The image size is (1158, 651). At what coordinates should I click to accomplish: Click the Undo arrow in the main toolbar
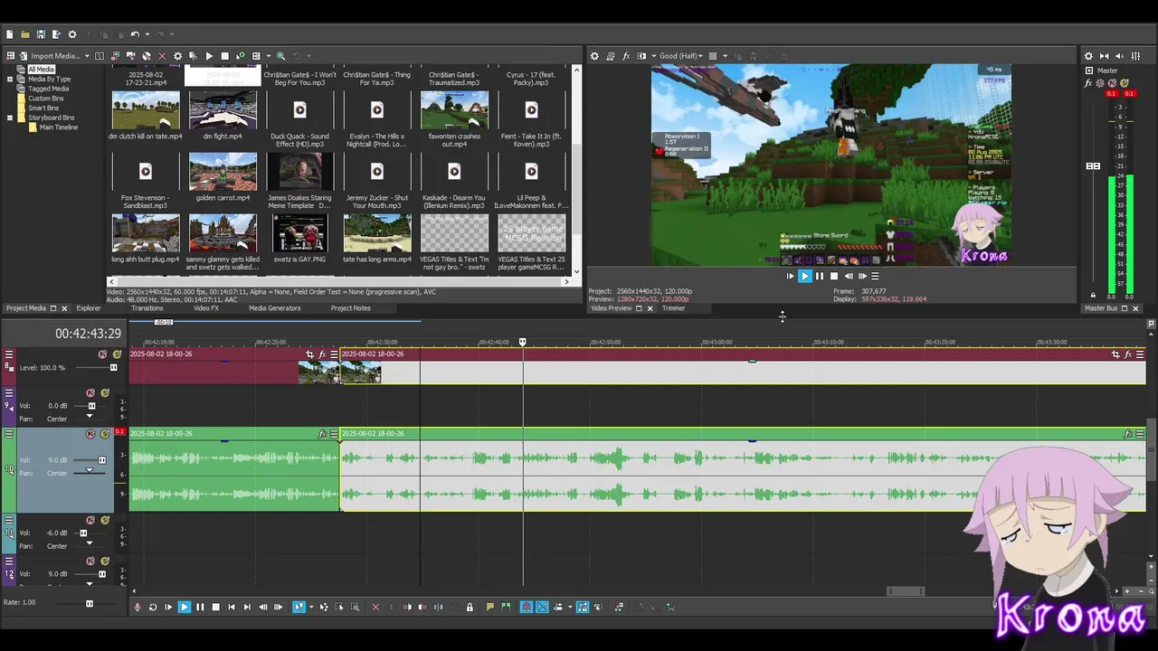135,34
